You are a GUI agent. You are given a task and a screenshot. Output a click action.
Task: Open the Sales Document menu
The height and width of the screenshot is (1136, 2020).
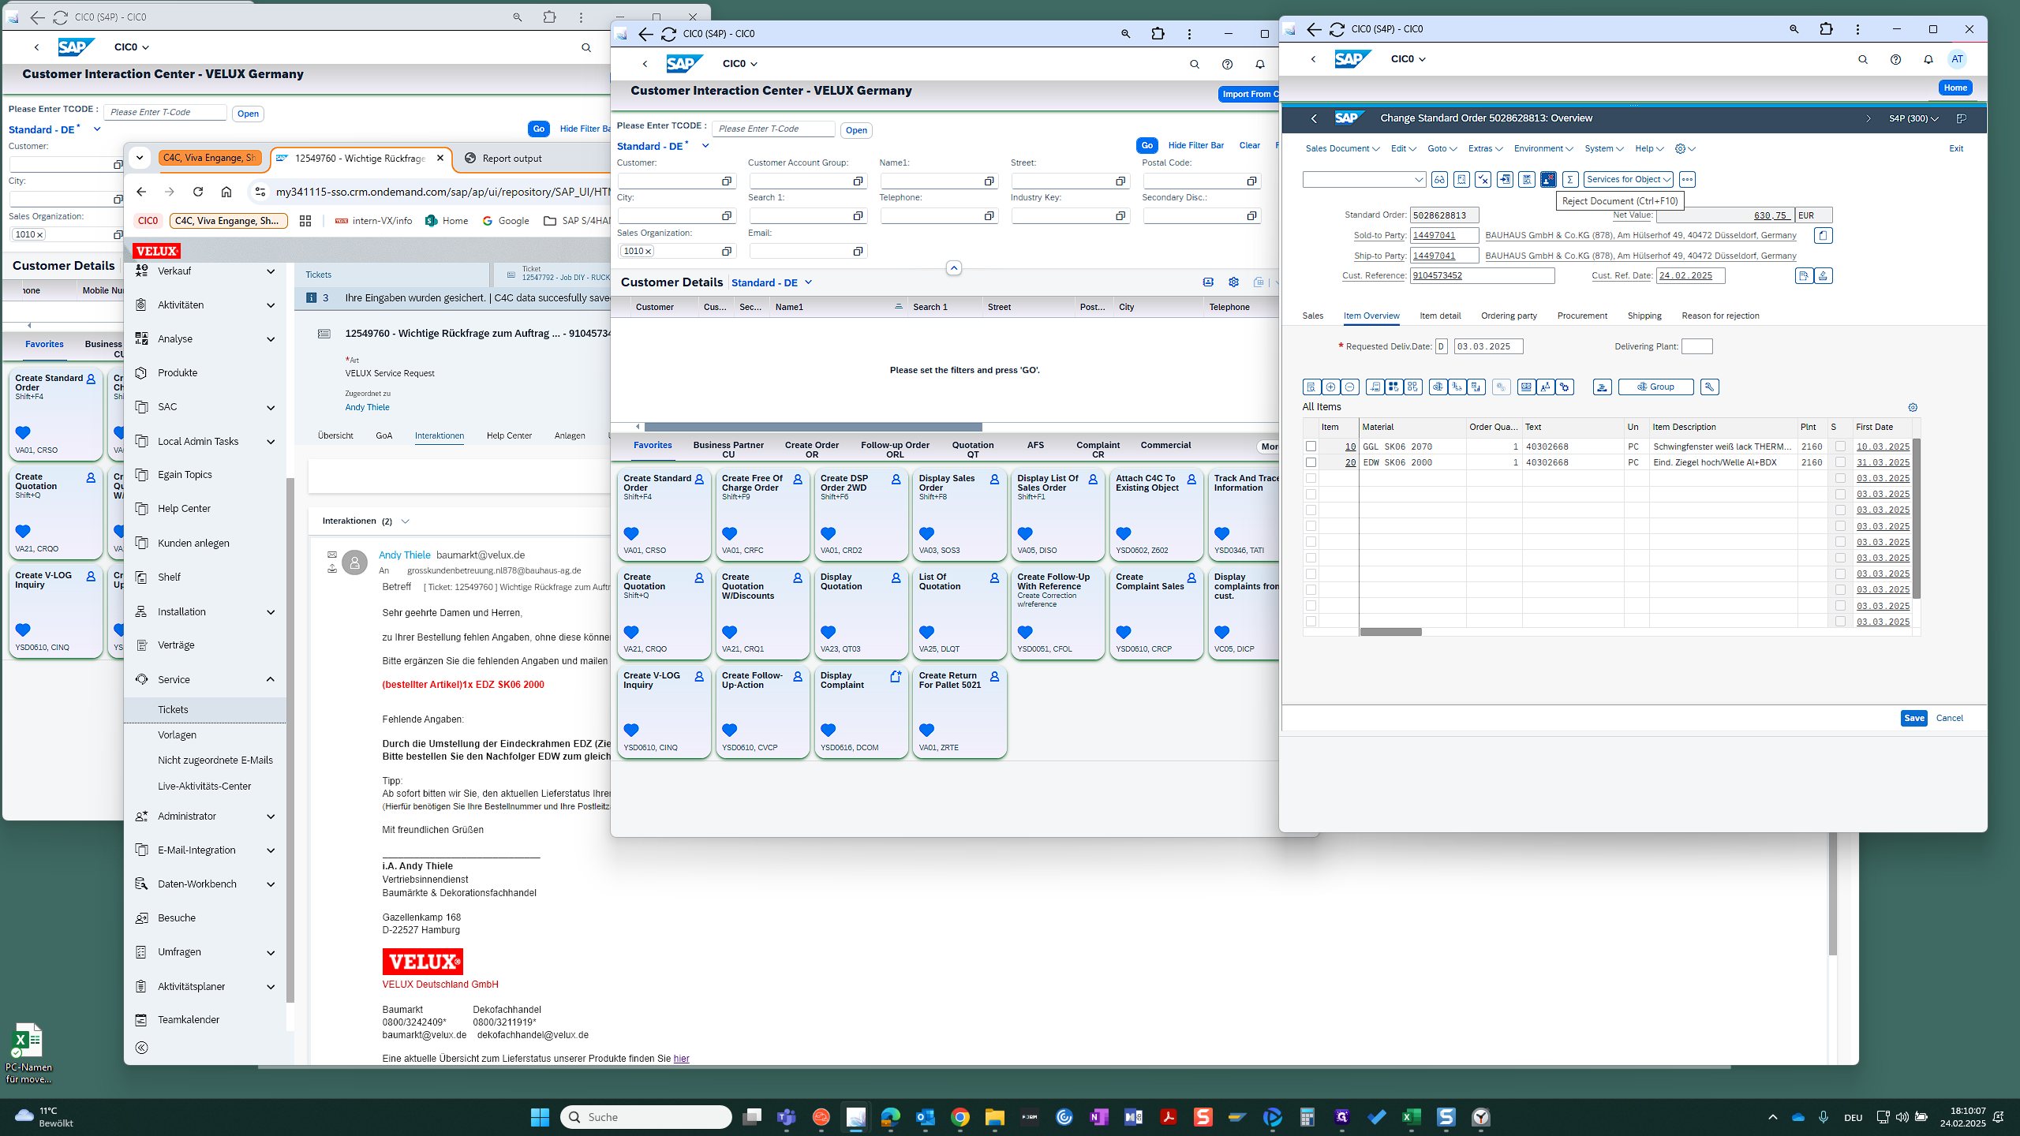pyautogui.click(x=1342, y=148)
